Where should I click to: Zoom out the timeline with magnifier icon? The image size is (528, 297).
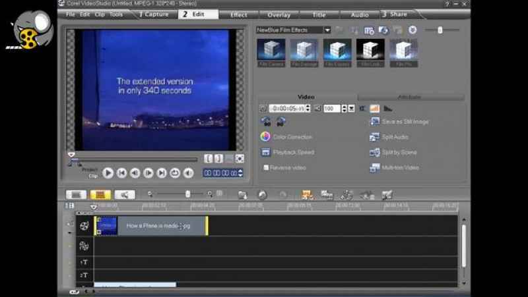point(150,194)
